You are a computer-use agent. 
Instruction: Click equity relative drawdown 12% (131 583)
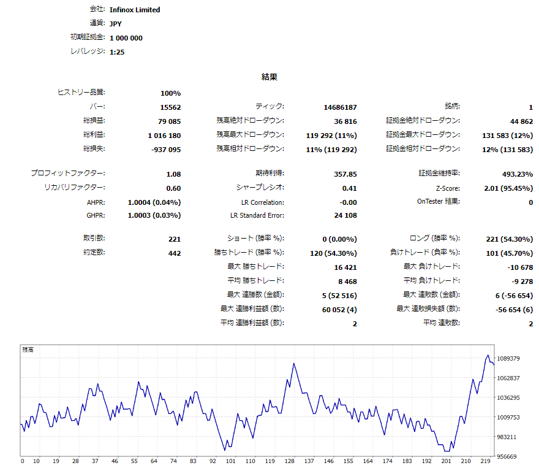coord(507,149)
